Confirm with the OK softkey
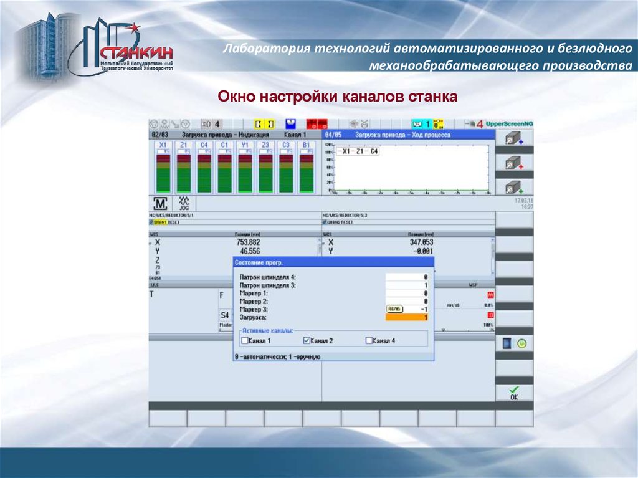The height and width of the screenshot is (478, 638). [514, 393]
